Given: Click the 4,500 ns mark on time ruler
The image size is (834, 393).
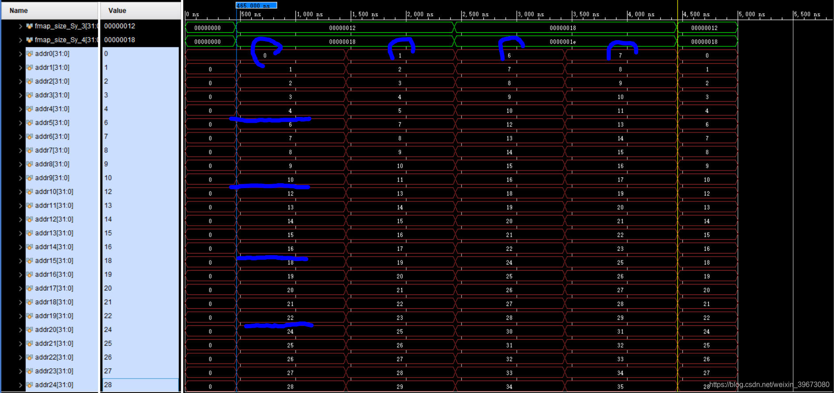Looking at the screenshot, I should 696,15.
